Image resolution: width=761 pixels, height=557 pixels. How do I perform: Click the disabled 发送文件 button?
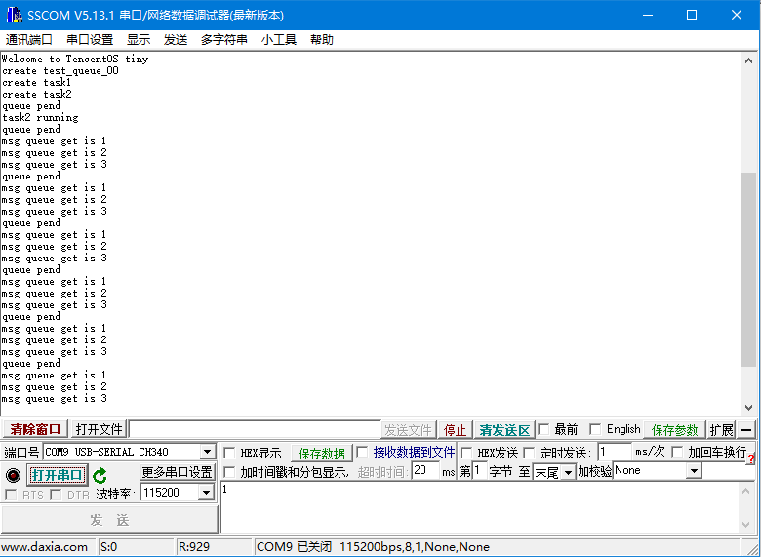(x=408, y=430)
